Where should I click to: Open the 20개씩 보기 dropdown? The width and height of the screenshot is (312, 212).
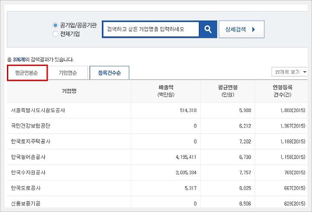[x=289, y=72]
